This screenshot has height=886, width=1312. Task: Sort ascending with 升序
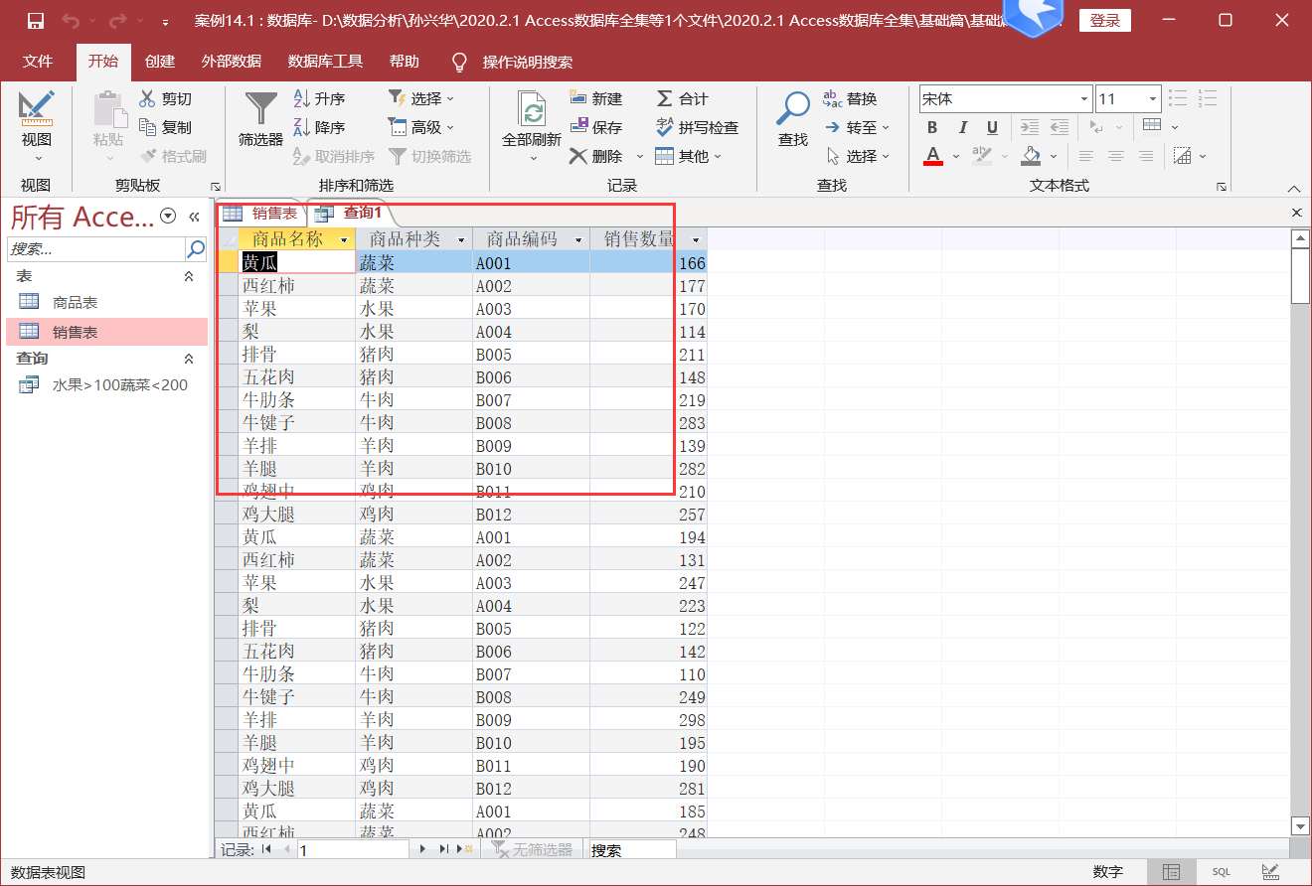pyautogui.click(x=319, y=98)
